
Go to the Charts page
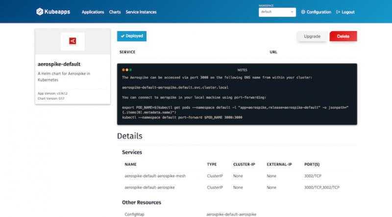pos(115,12)
